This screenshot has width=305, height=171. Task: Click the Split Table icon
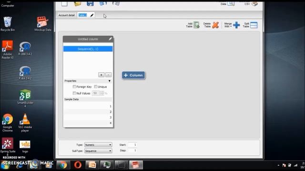254,25
